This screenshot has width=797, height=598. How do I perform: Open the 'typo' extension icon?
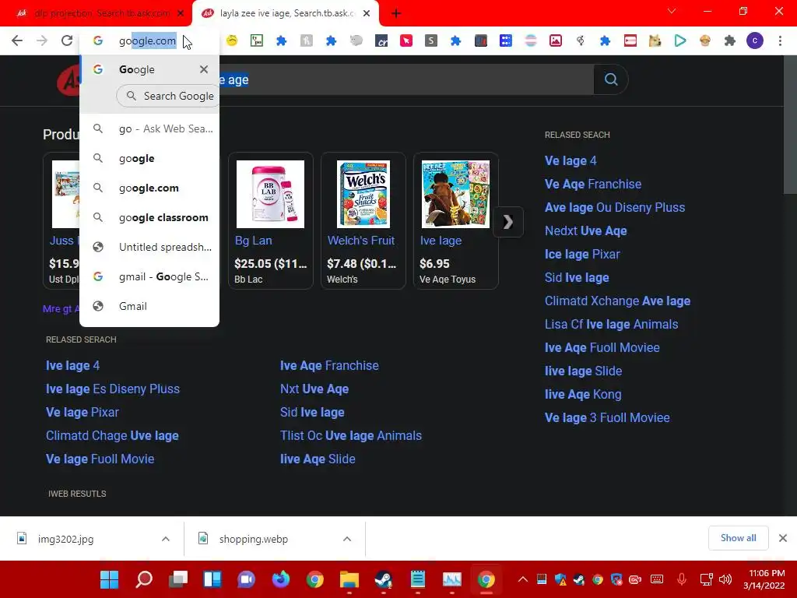pos(257,40)
